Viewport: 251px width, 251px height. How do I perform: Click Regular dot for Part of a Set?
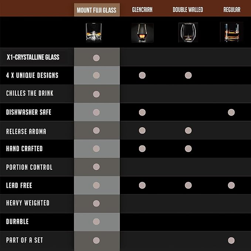tap(231, 240)
